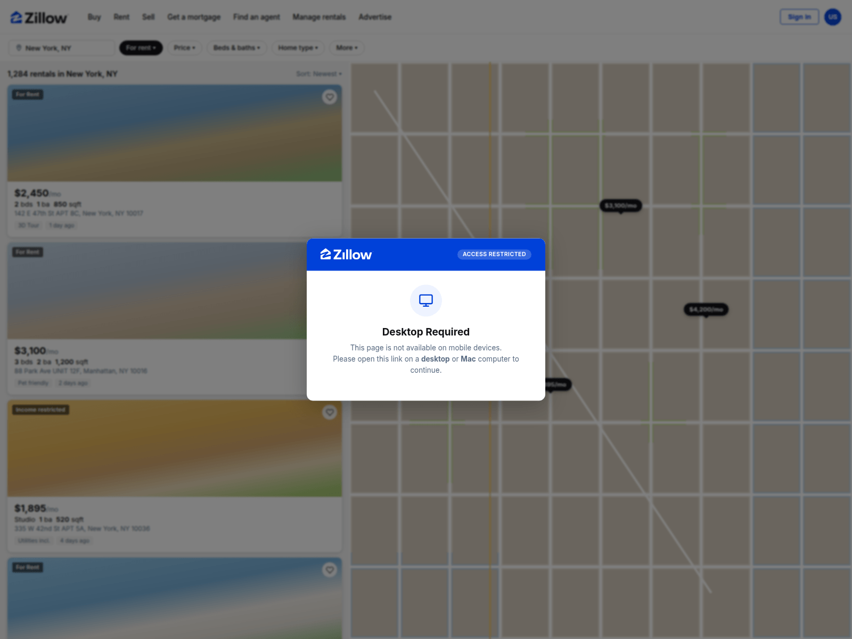Click the ACCESS RESTRICTED badge
This screenshot has width=852, height=639.
494,255
